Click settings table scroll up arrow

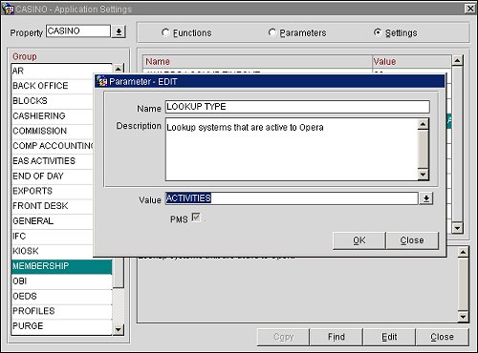pyautogui.click(x=457, y=60)
